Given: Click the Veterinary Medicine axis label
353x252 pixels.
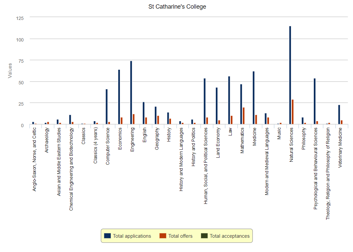Looking at the screenshot, I should (x=340, y=148).
